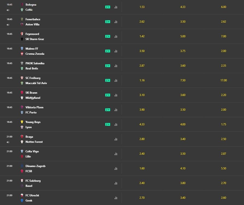Pick 17.00 odds for Maccabi Tel Aviv
Image resolution: width=244 pixels, height=205 pixels.
pyautogui.click(x=224, y=80)
